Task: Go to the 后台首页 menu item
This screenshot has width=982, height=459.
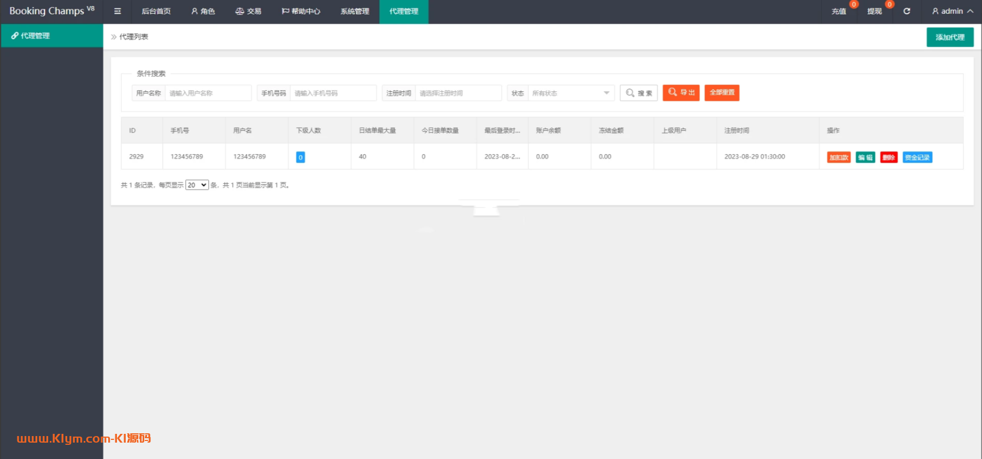Action: coord(156,11)
